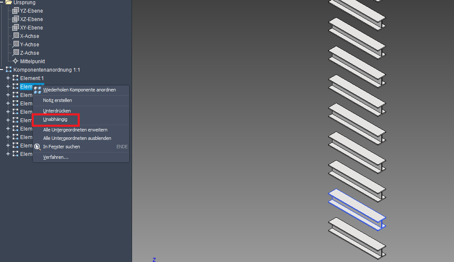Viewport: 454px width, 262px height.
Task: Click the Mittelpunkt center point icon
Action: pyautogui.click(x=15, y=61)
